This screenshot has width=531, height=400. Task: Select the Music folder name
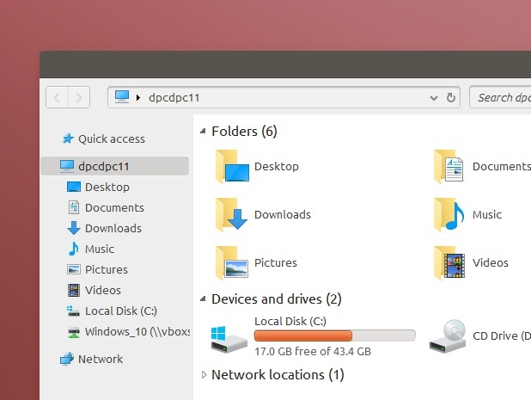[x=487, y=214]
